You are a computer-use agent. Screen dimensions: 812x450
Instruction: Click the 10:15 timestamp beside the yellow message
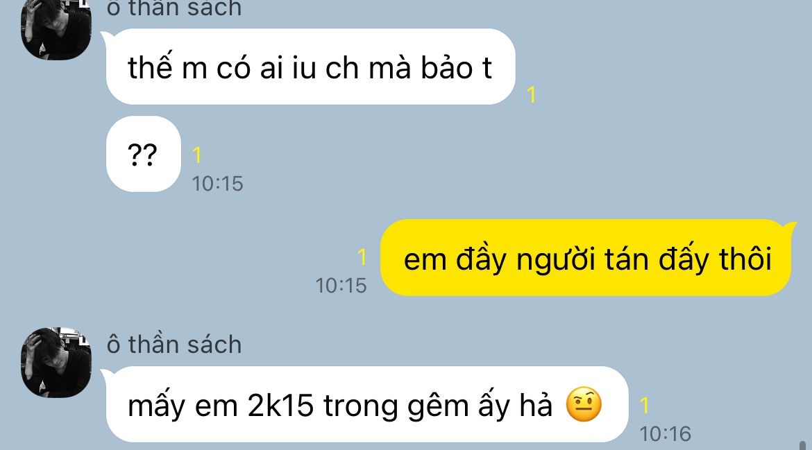[341, 286]
